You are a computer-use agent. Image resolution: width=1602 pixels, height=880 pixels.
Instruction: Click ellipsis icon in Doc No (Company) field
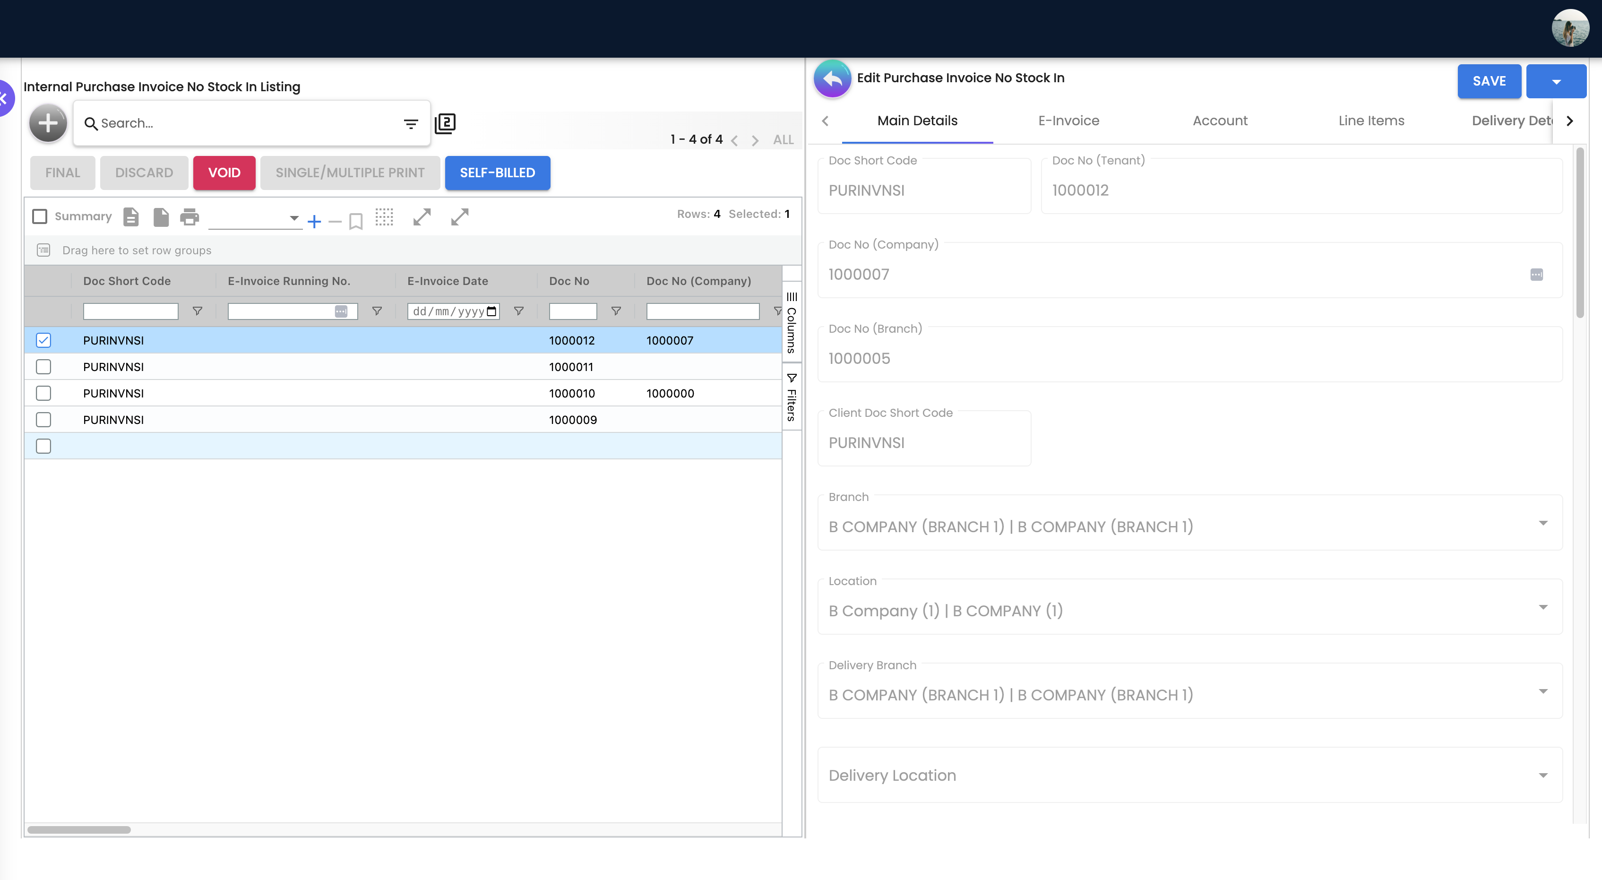[x=1536, y=274]
